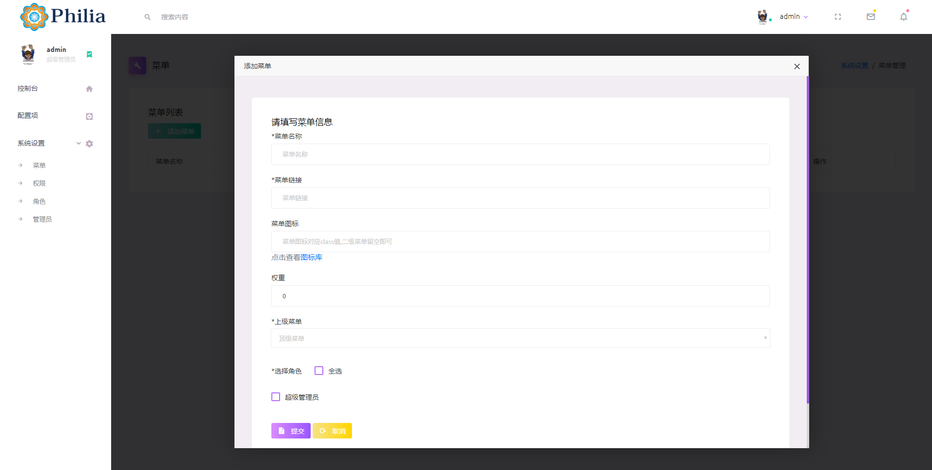
Task: Open the notifications bell icon
Action: coord(903,16)
